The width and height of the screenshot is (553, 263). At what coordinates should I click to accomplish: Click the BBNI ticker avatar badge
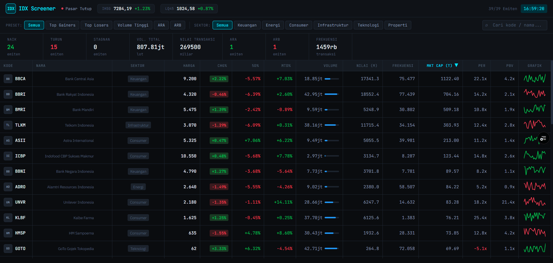coord(8,171)
